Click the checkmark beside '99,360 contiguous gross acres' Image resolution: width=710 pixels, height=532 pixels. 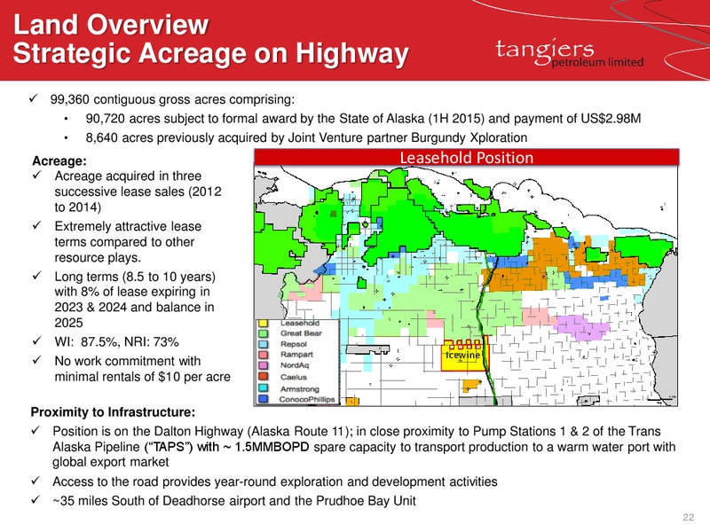[x=33, y=98]
